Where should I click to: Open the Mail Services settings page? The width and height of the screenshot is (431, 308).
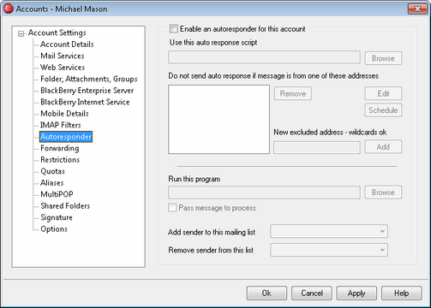click(63, 56)
